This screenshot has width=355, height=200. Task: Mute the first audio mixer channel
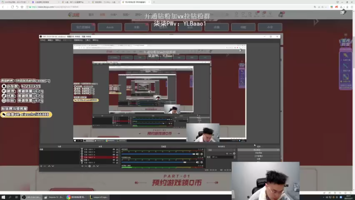click(197, 154)
